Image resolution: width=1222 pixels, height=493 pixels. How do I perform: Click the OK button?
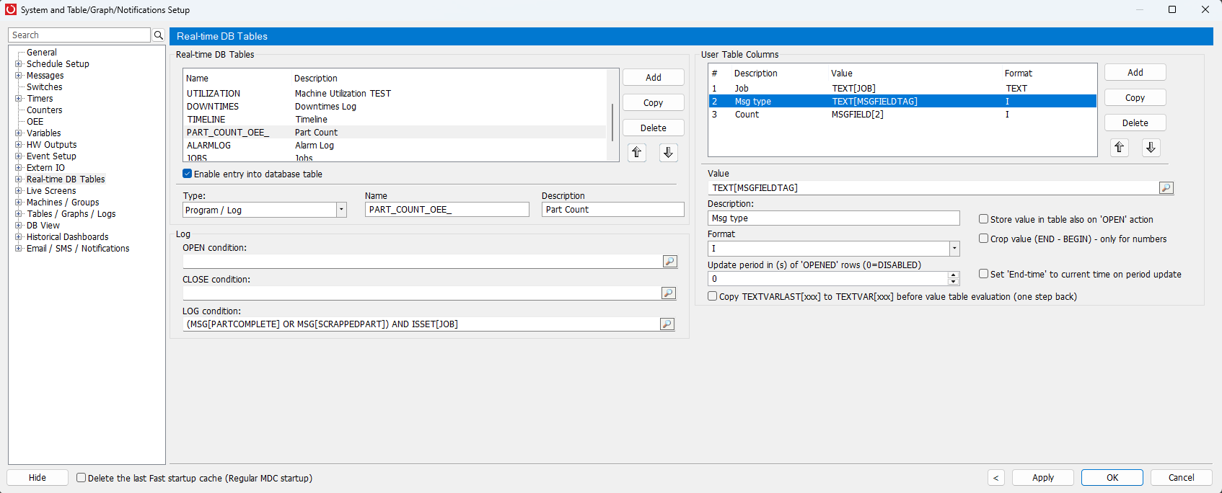1112,478
